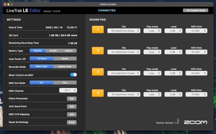Open pad 3 MIDI Note E3 (64) dropdown
This screenshot has height=134, width=216.
tap(196, 73)
